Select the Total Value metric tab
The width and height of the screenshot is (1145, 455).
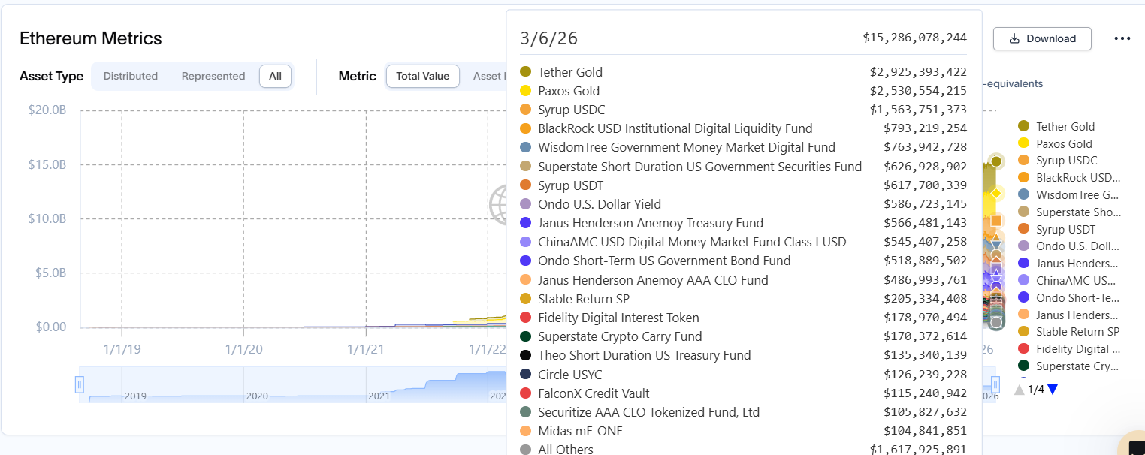[422, 76]
